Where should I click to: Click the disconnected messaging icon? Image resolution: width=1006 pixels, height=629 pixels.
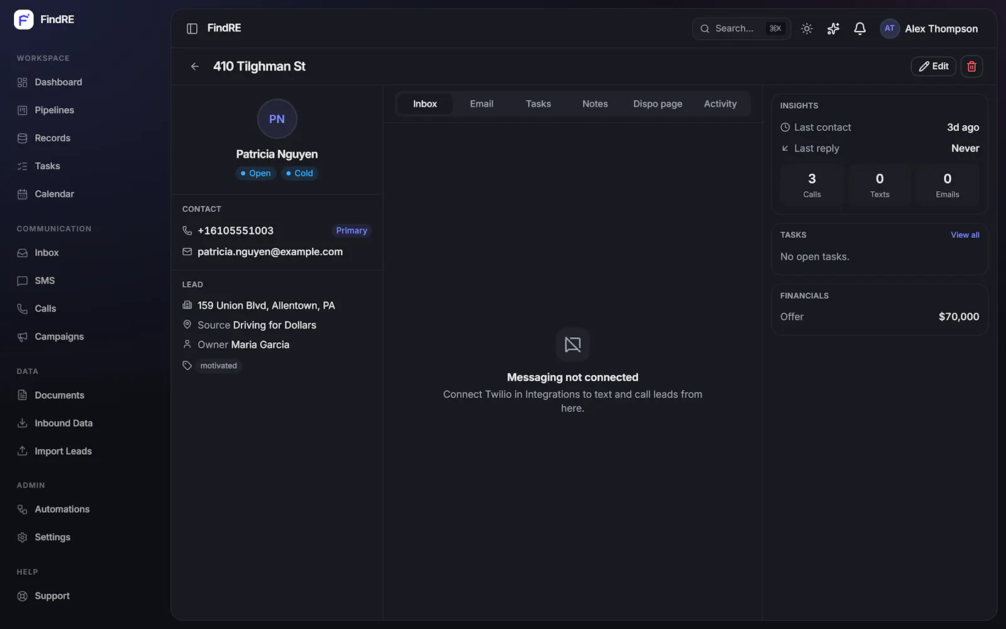pos(573,344)
